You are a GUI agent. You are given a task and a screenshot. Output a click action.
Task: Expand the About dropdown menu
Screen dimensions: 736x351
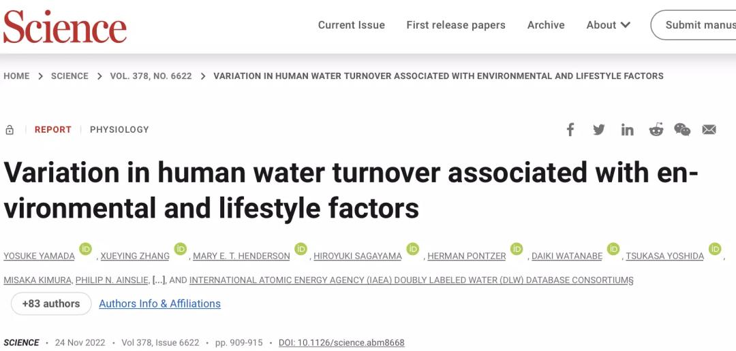tap(608, 25)
